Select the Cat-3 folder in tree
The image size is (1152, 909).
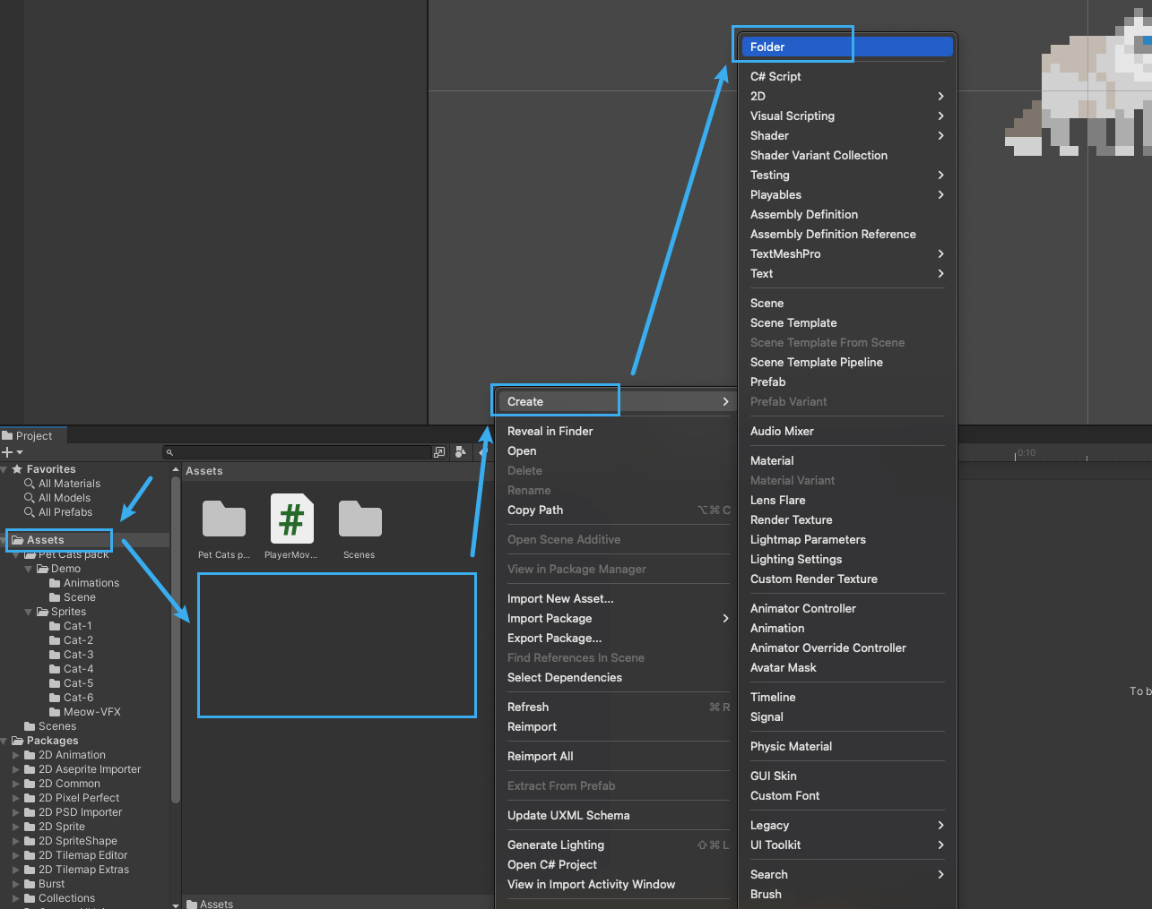pos(77,655)
